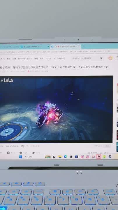Click the bilibili search magnifier icon
118x210 pixels.
(101, 58)
